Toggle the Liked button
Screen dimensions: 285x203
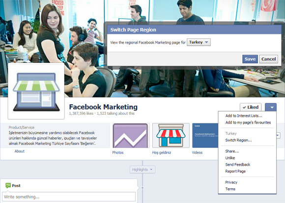(x=251, y=107)
